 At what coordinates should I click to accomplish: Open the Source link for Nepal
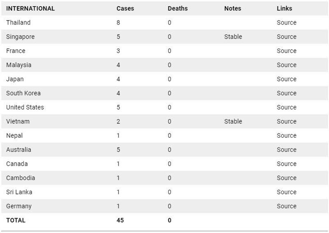pos(286,136)
